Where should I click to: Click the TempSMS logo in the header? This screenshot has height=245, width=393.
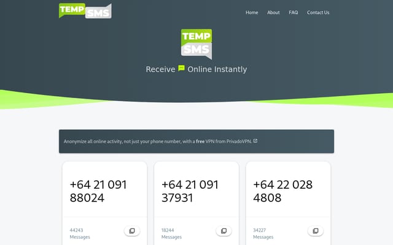(x=85, y=11)
